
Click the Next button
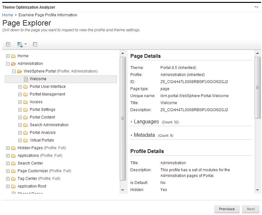[251, 209]
